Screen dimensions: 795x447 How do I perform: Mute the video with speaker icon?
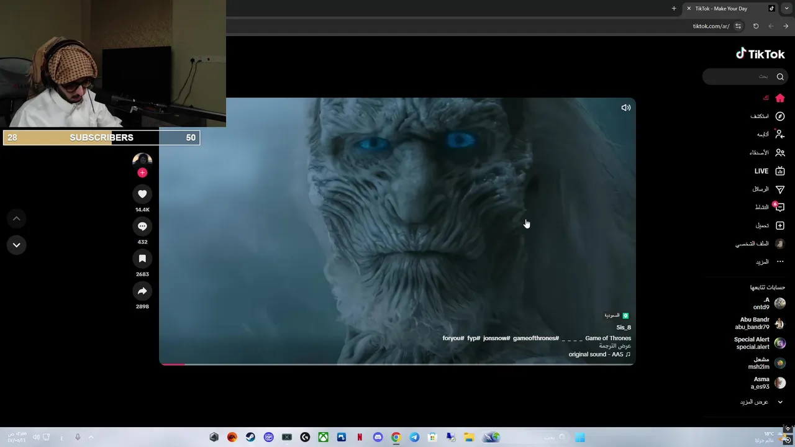626,107
